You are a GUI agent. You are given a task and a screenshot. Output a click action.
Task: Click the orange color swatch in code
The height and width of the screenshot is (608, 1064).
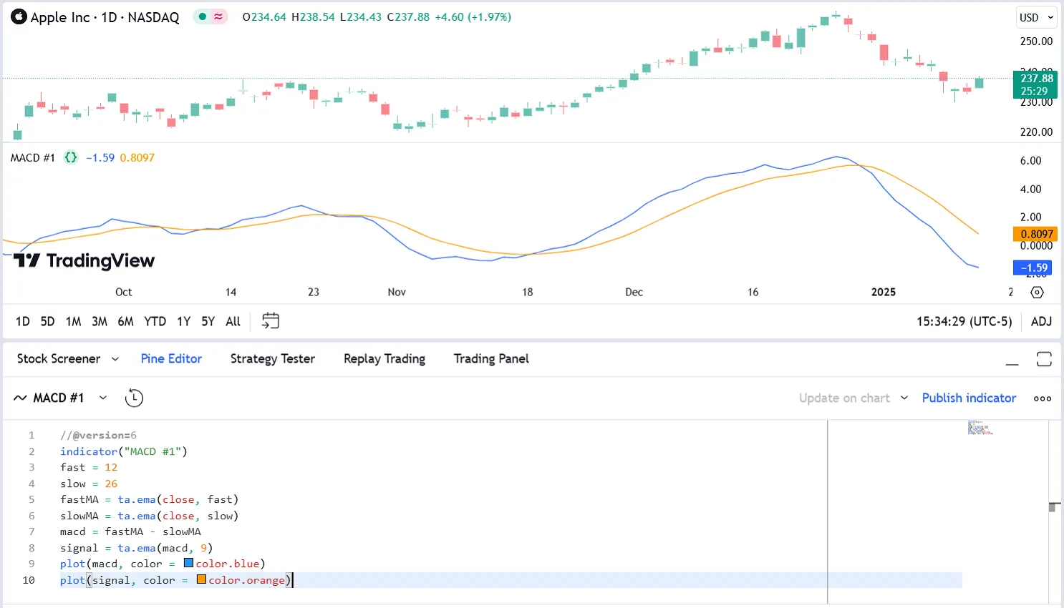point(201,579)
